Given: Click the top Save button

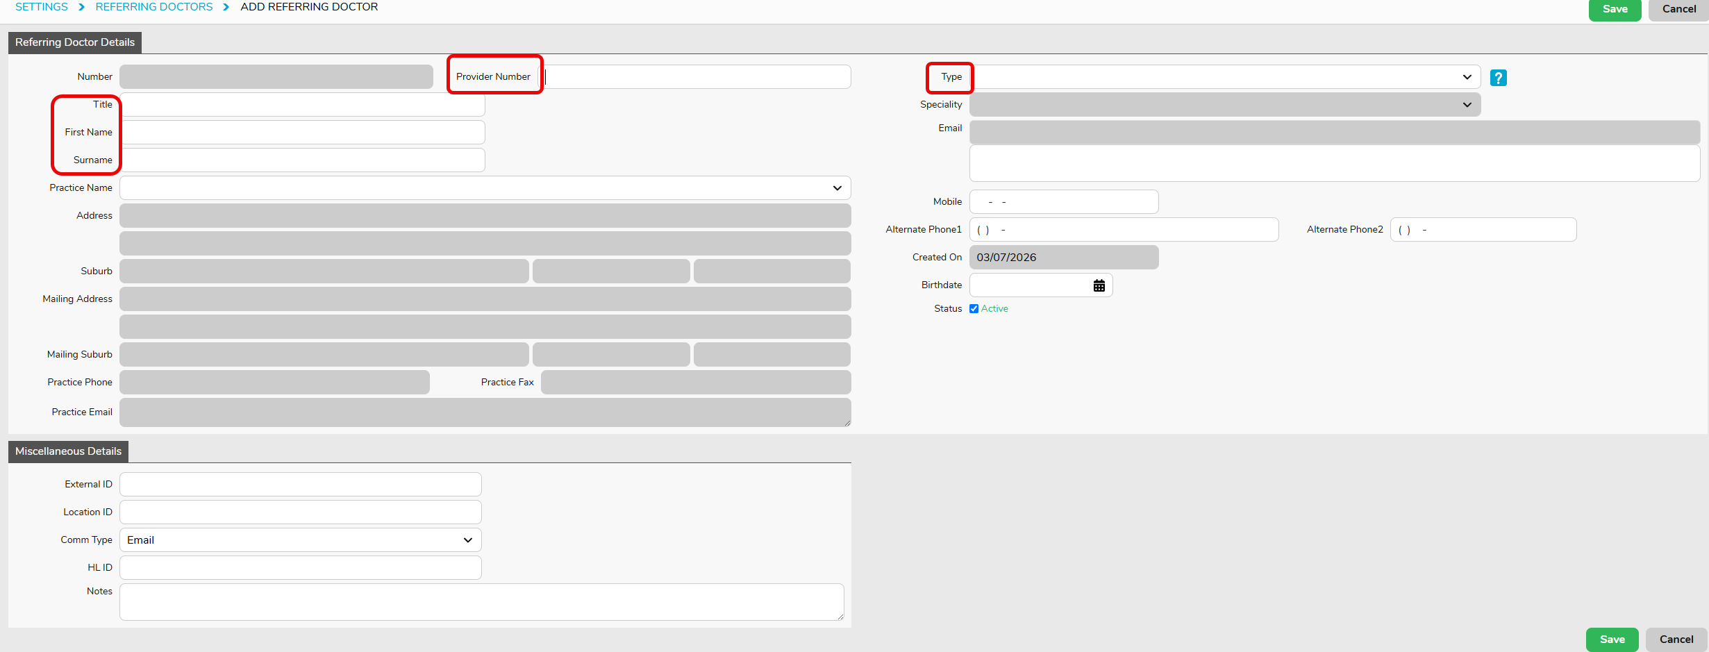Looking at the screenshot, I should tap(1615, 9).
